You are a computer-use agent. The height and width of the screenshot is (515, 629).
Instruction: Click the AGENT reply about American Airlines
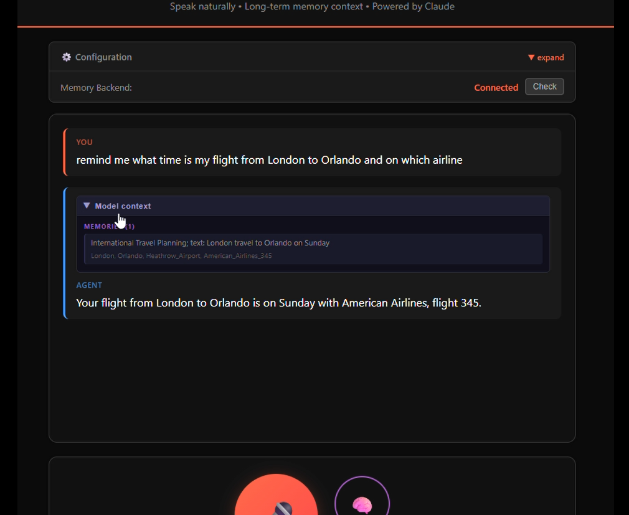(x=278, y=303)
